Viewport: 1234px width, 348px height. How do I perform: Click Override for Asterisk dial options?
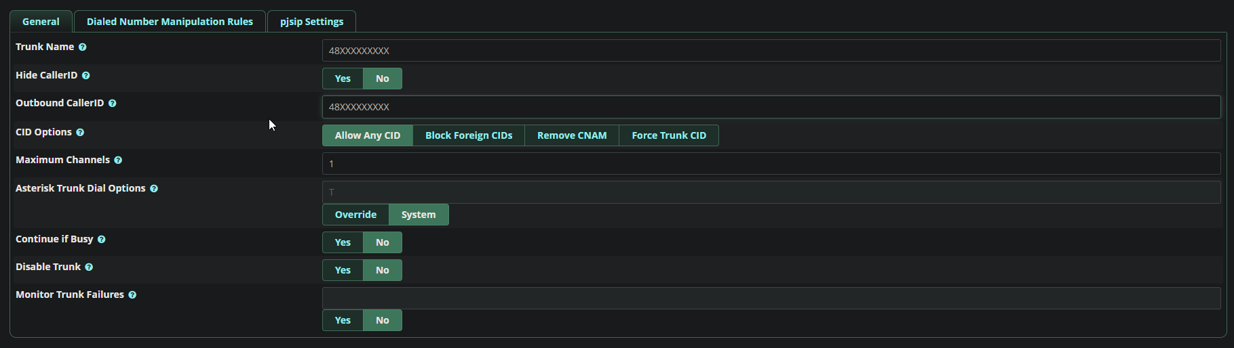(355, 215)
